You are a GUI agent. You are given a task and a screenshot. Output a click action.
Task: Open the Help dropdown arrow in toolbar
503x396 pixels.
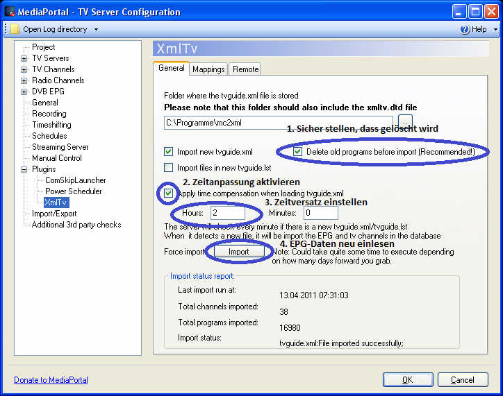pyautogui.click(x=495, y=30)
